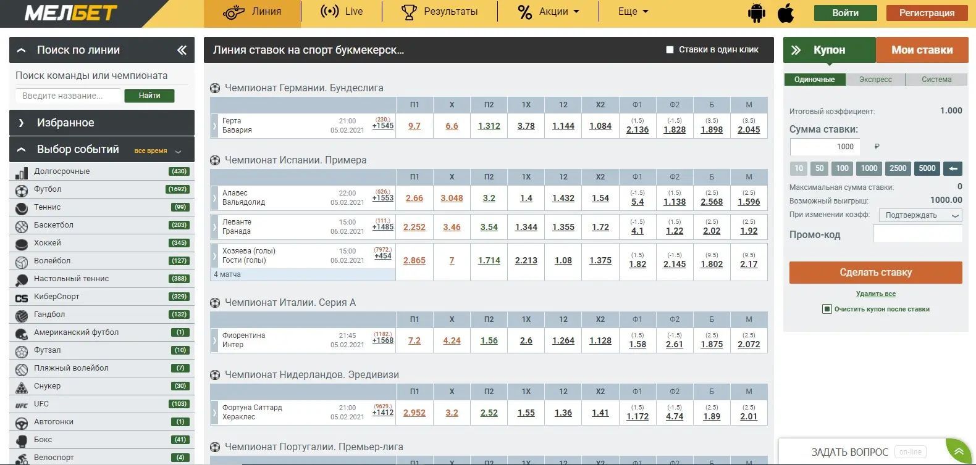976x465 pixels.
Task: Select the Система bet type tab
Action: click(936, 80)
